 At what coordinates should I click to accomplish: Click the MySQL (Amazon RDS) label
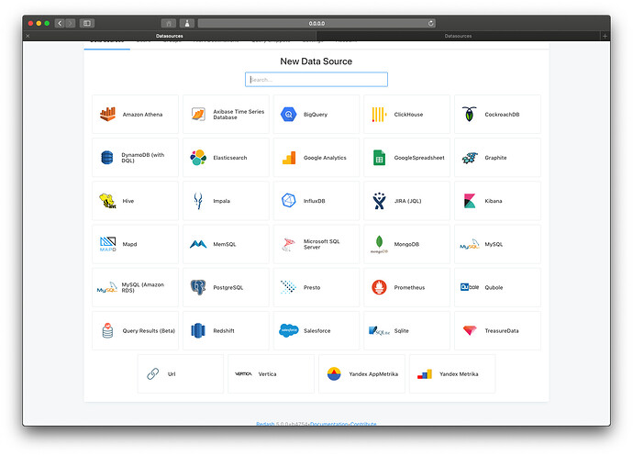tap(142, 287)
